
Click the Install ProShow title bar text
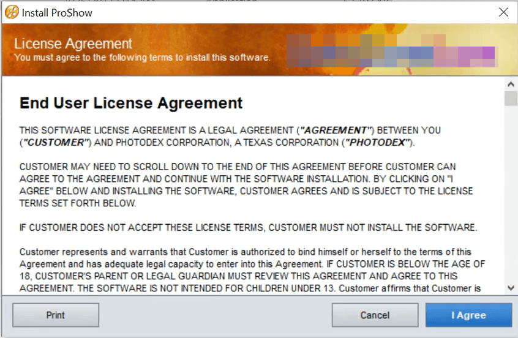point(57,12)
